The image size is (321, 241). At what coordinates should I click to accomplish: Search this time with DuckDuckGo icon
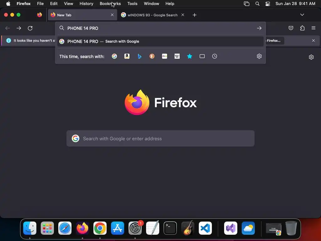pos(152,56)
